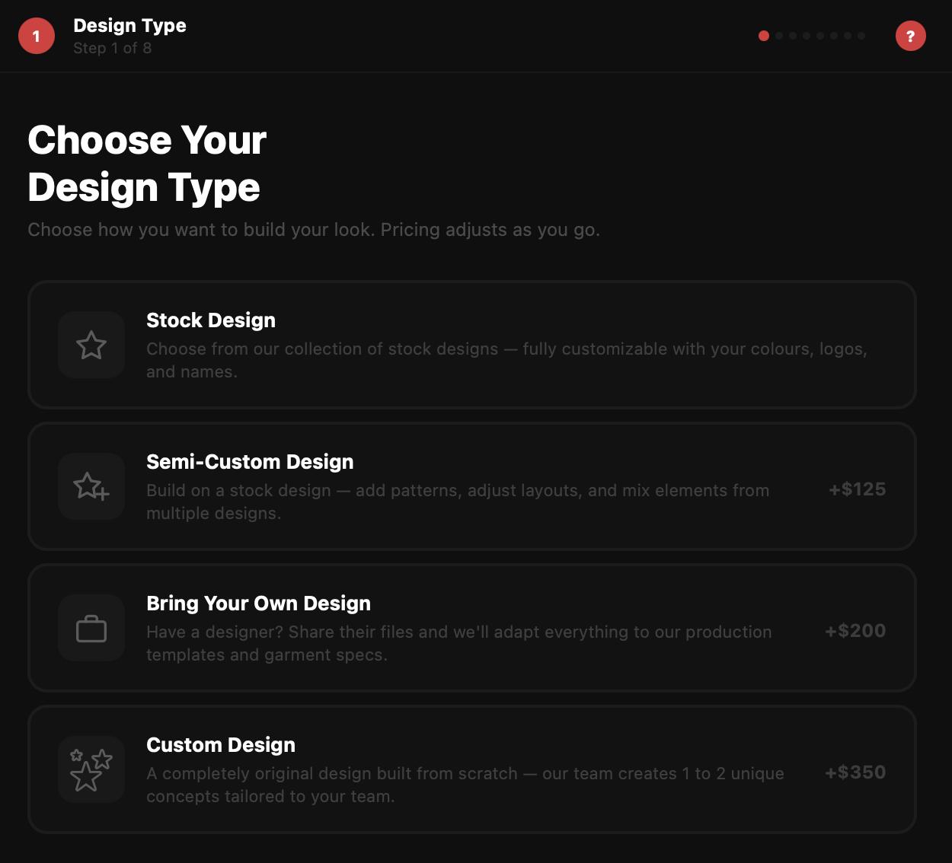The image size is (952, 863).
Task: Click the star-plus icon for Semi-Custom Design
Action: click(x=91, y=486)
